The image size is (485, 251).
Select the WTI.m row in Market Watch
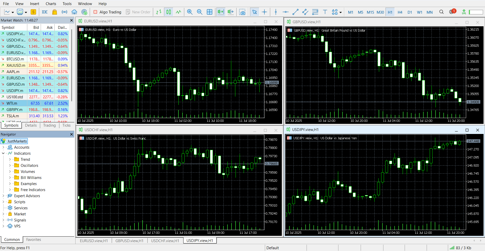35,103
